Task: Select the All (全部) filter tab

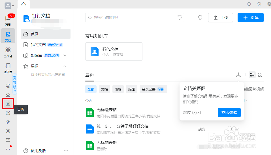Action: coord(91,89)
